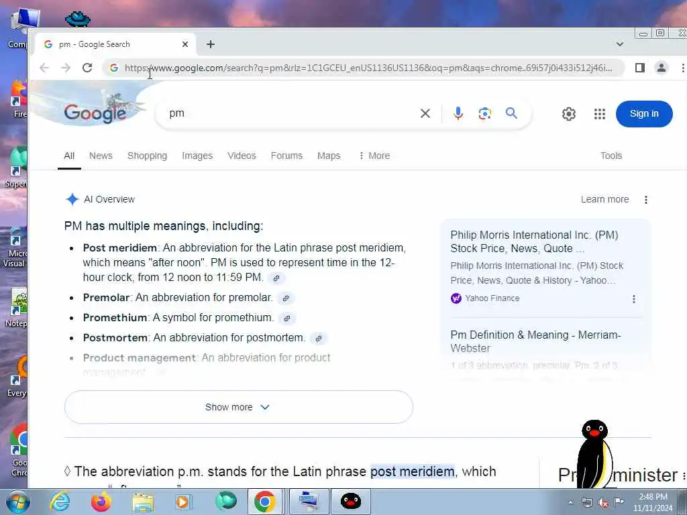
Task: Open the Windows Start menu orb
Action: pyautogui.click(x=18, y=502)
